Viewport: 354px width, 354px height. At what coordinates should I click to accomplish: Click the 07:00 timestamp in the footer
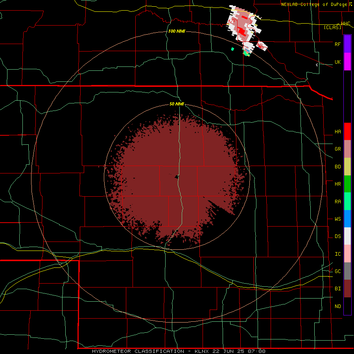point(256,351)
